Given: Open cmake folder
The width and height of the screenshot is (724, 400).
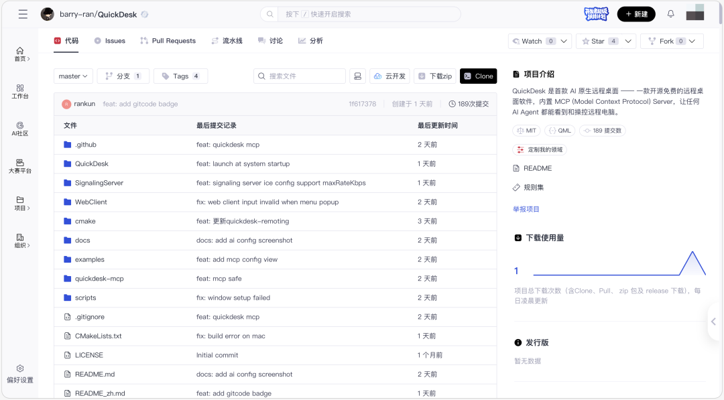Looking at the screenshot, I should (85, 221).
